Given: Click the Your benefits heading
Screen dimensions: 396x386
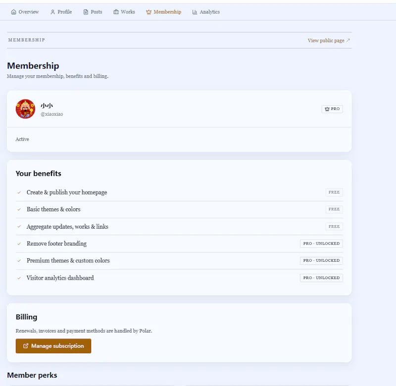Looking at the screenshot, I should pyautogui.click(x=39, y=173).
